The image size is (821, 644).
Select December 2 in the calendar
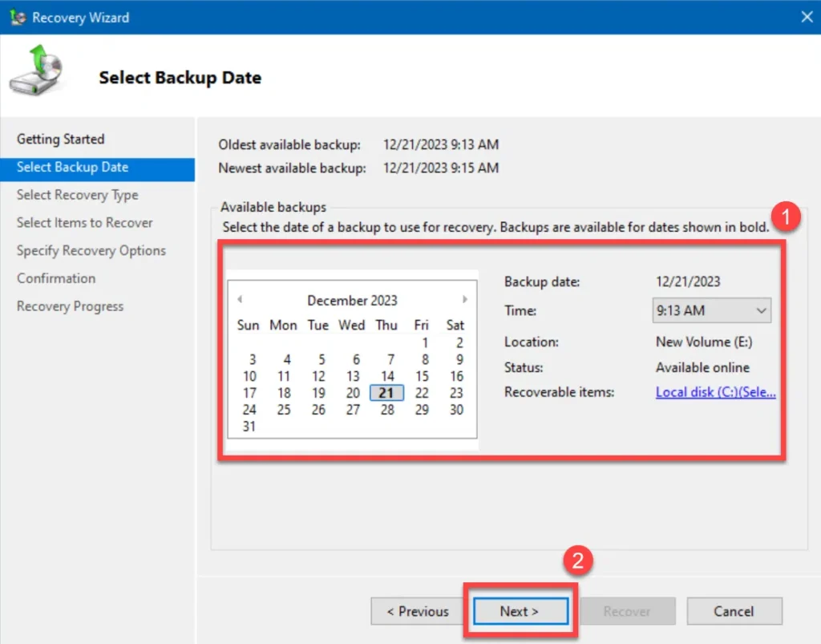459,343
